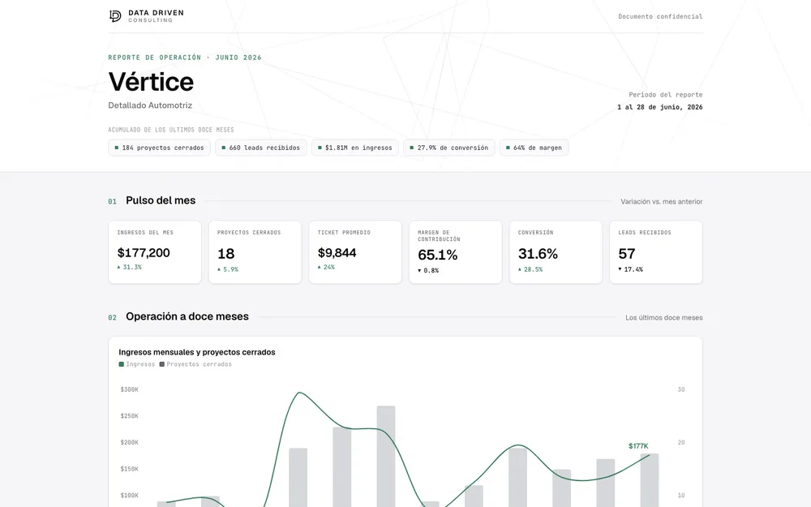811x507 pixels.
Task: Click the $9,844 ticket promedio value
Action: [x=337, y=253]
